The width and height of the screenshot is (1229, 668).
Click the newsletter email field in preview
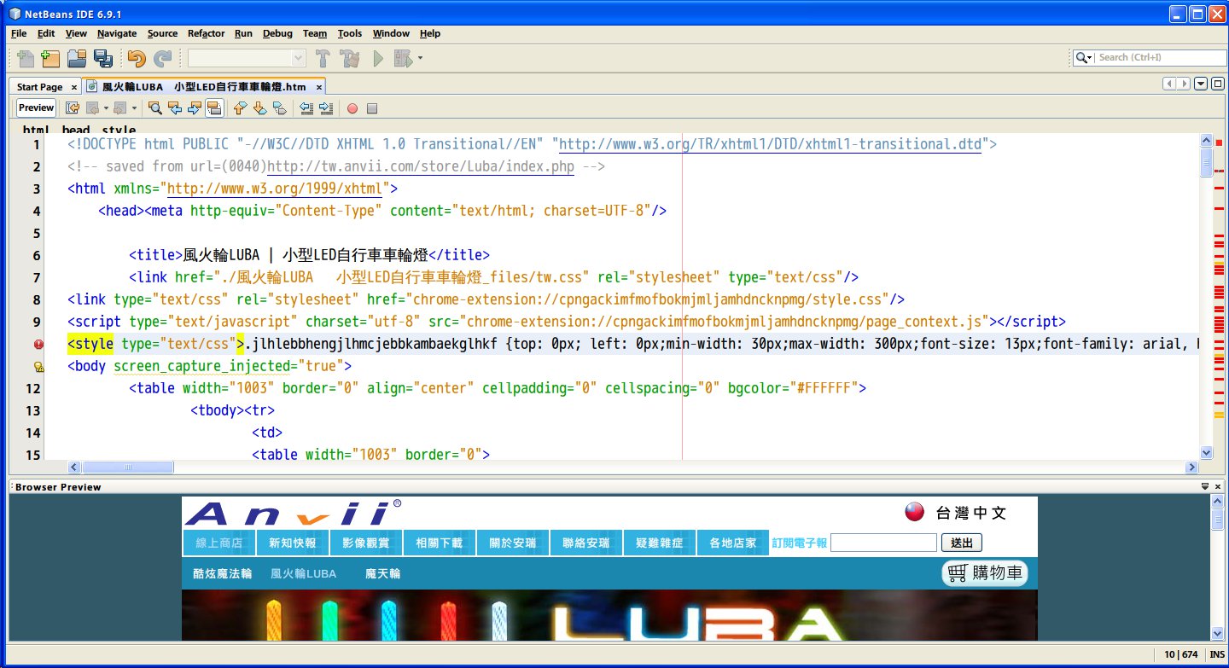coord(883,543)
